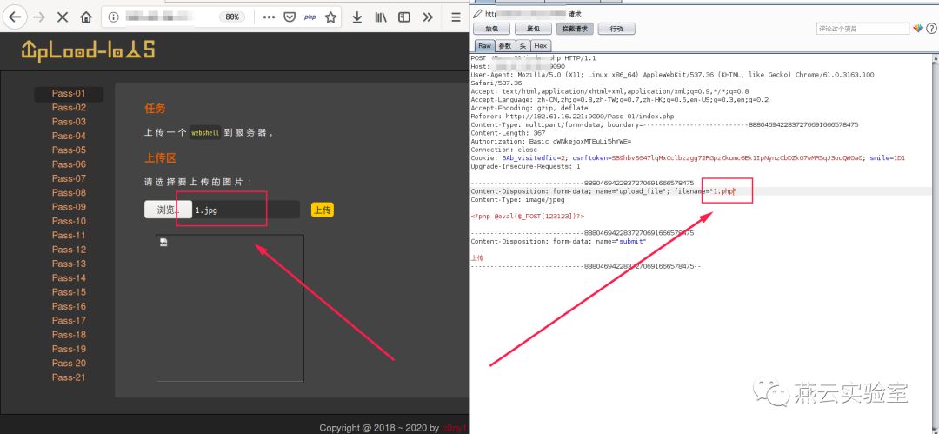Viewport: 939px width, 434px height.
Task: Open Pass-18 level
Action: (x=69, y=335)
